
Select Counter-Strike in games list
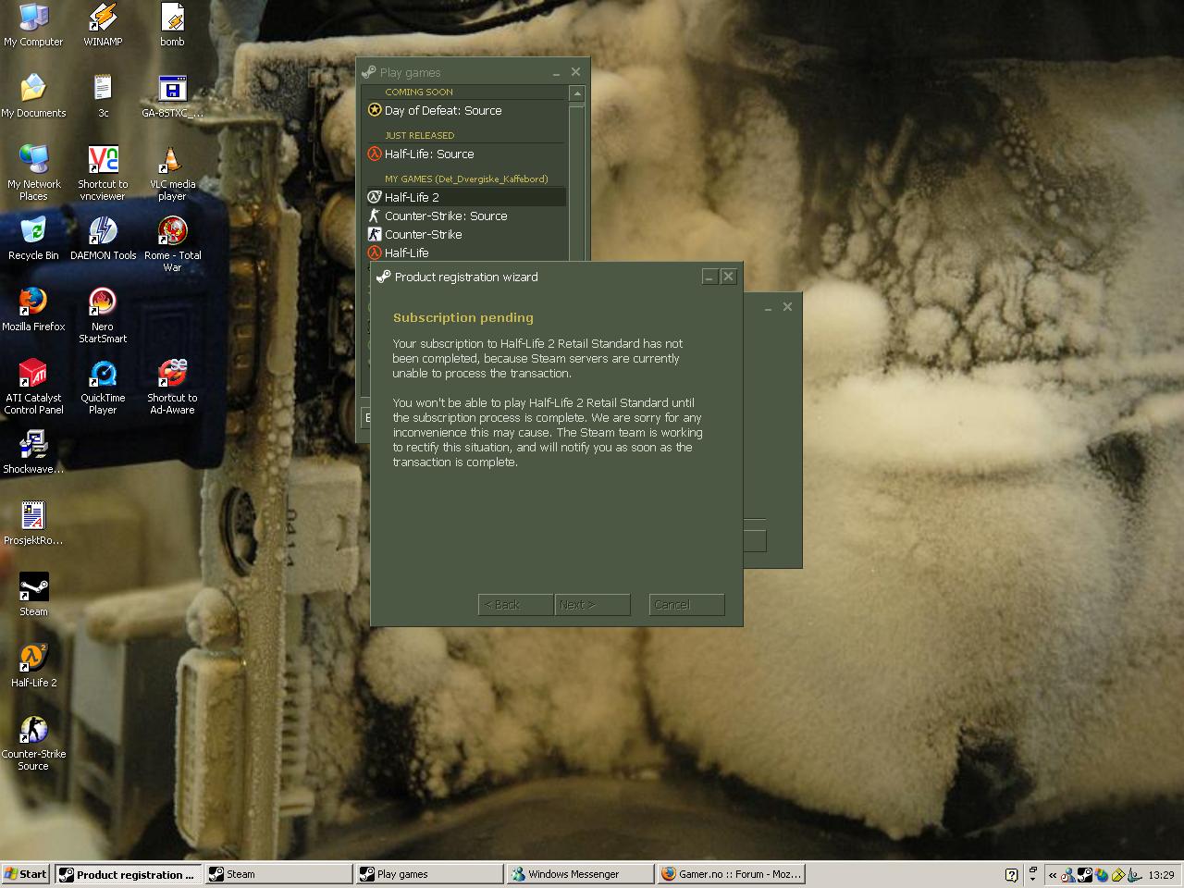point(465,234)
